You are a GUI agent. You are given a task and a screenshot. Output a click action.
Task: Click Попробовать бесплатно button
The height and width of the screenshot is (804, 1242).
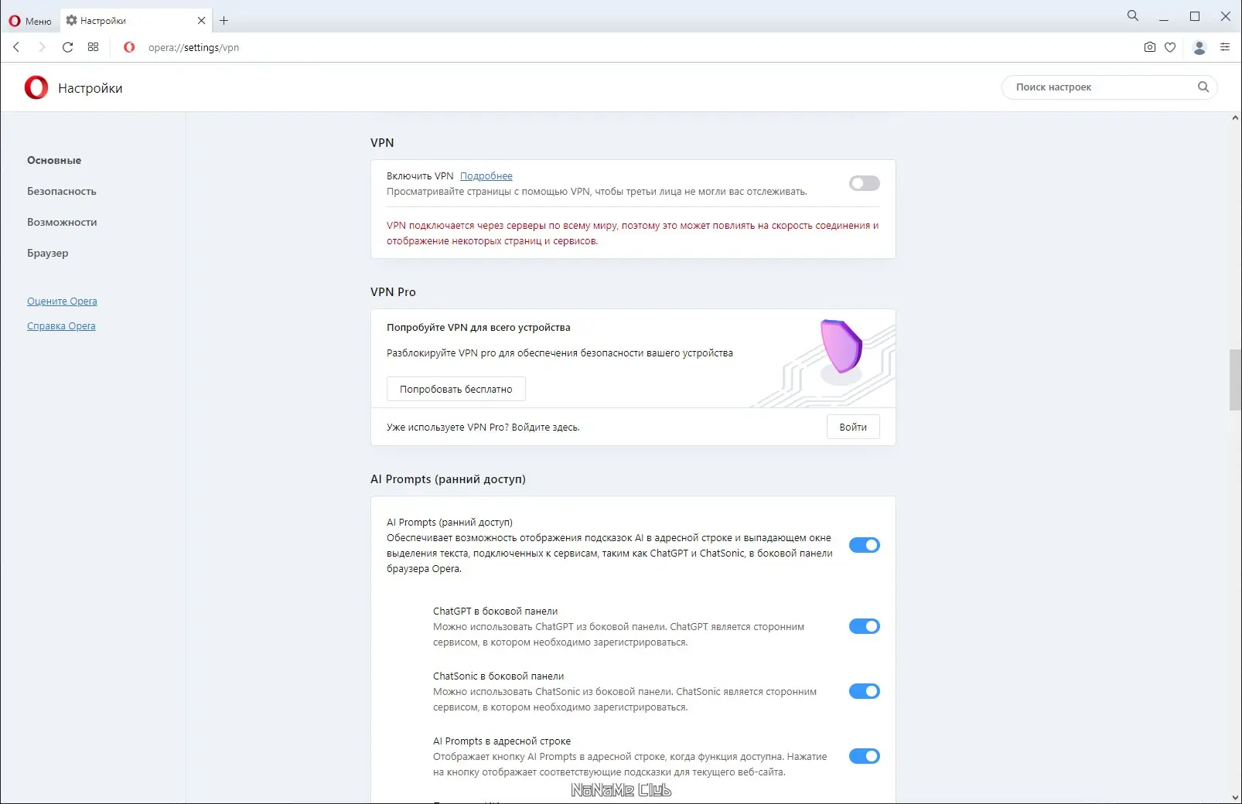tap(456, 389)
